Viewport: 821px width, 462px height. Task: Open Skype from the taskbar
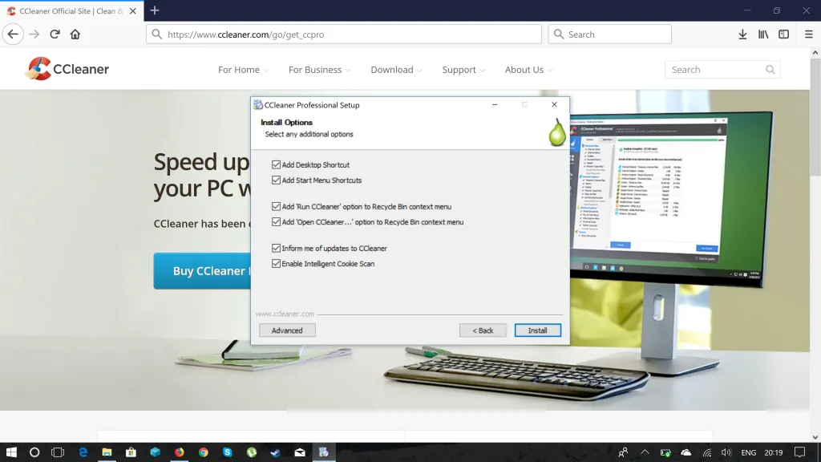point(227,452)
